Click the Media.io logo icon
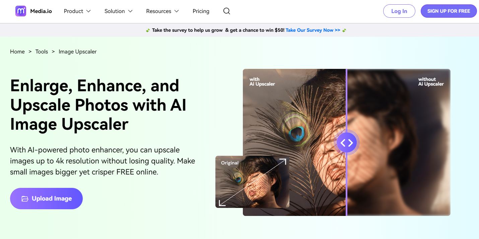479x239 pixels. [21, 11]
